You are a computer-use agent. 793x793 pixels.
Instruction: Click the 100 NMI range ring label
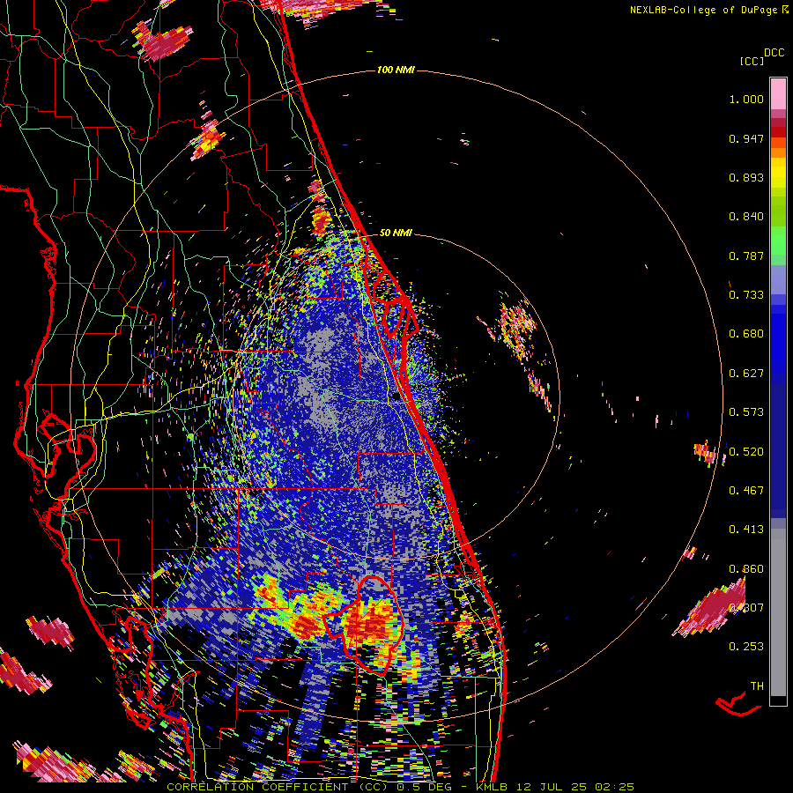coord(396,70)
